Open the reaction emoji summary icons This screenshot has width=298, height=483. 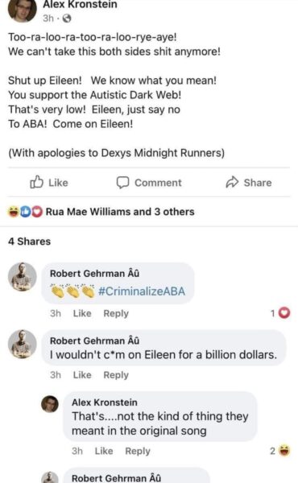(x=26, y=212)
